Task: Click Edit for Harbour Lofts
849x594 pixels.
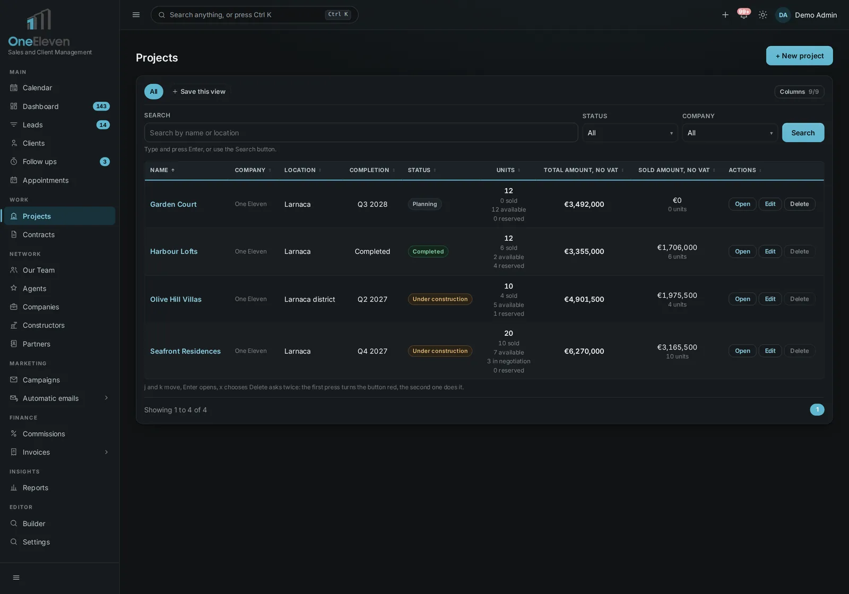Action: tap(770, 251)
